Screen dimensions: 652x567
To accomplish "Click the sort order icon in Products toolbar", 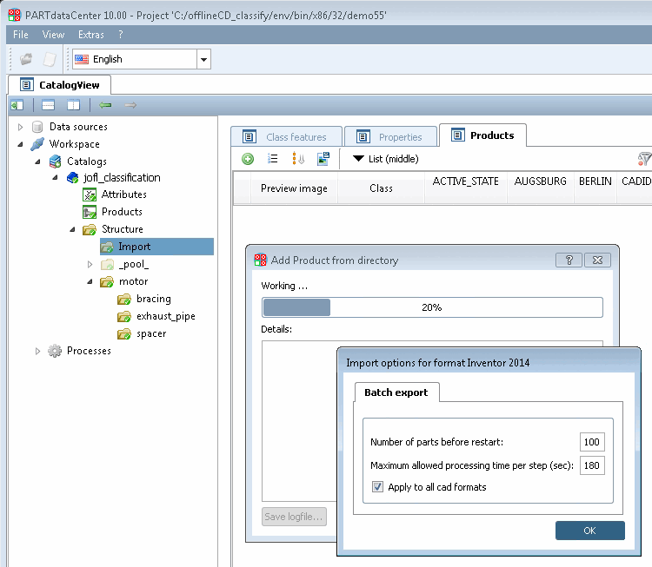I will (x=298, y=159).
